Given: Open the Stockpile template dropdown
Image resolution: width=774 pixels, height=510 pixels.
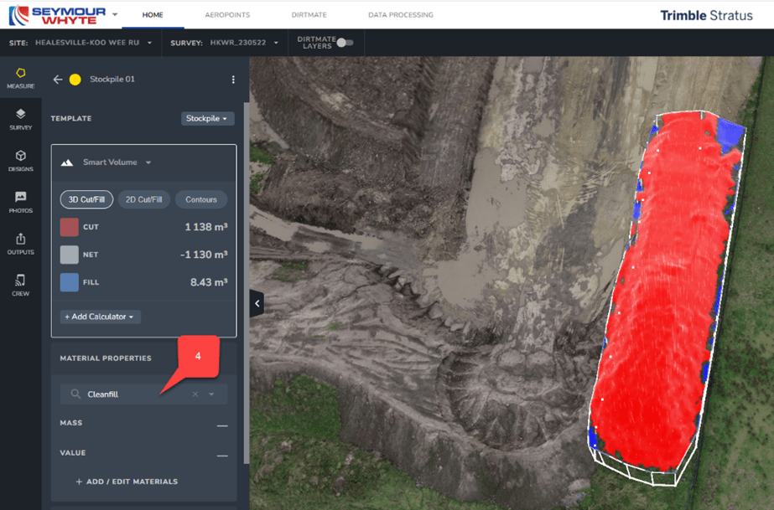Looking at the screenshot, I should coord(207,119).
